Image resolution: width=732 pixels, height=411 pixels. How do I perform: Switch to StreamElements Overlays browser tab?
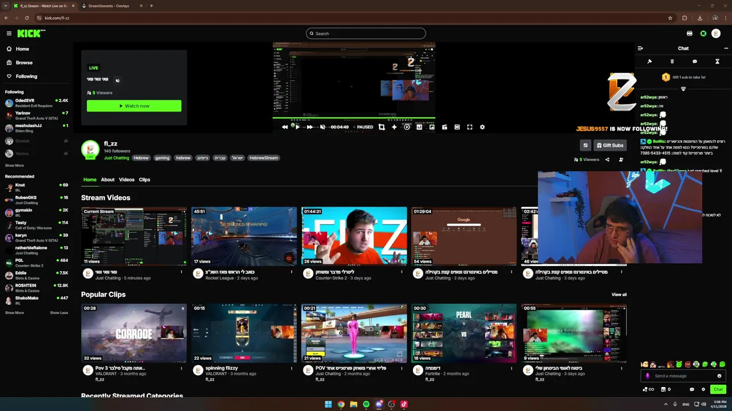click(109, 6)
